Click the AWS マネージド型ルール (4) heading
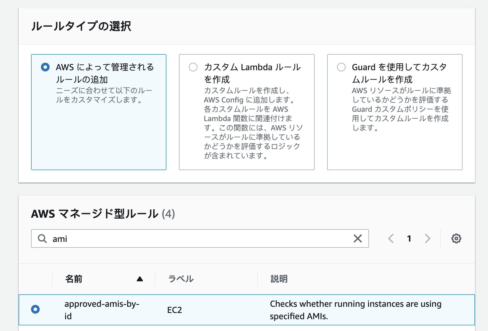 (103, 214)
